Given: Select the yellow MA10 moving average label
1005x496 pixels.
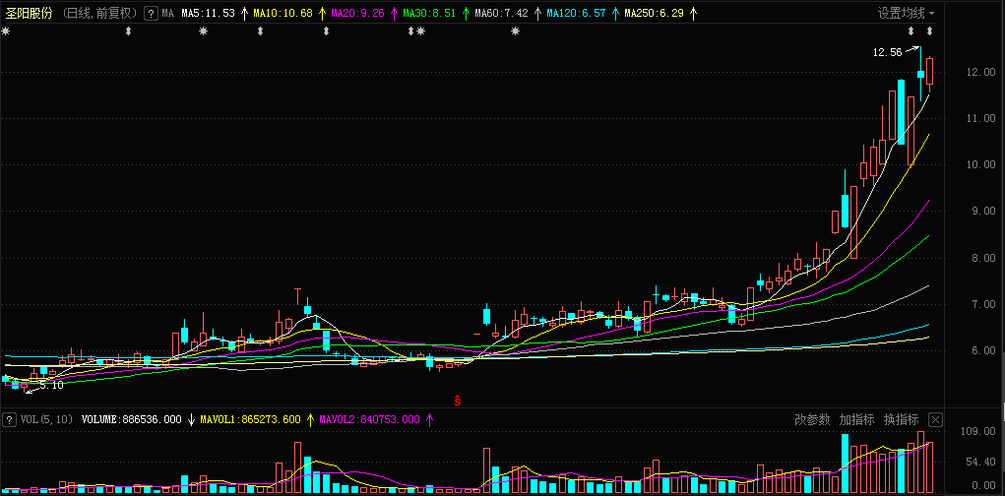Looking at the screenshot, I should coord(282,14).
